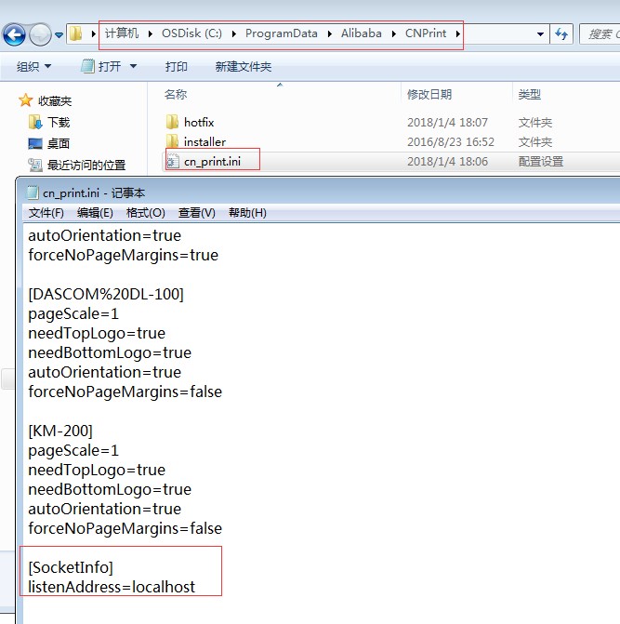Image resolution: width=620 pixels, height=624 pixels.
Task: Click the [SocketInfo] section line
Action: [x=71, y=567]
